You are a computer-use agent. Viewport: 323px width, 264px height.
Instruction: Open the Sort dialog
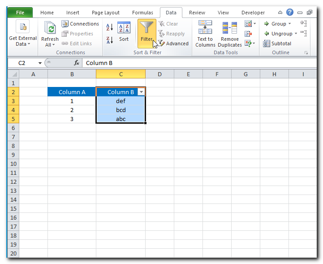pyautogui.click(x=124, y=32)
